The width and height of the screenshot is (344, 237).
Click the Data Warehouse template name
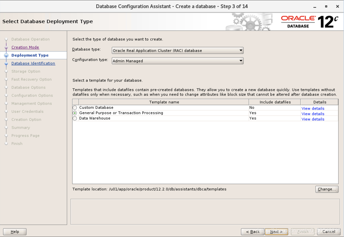[95, 118]
